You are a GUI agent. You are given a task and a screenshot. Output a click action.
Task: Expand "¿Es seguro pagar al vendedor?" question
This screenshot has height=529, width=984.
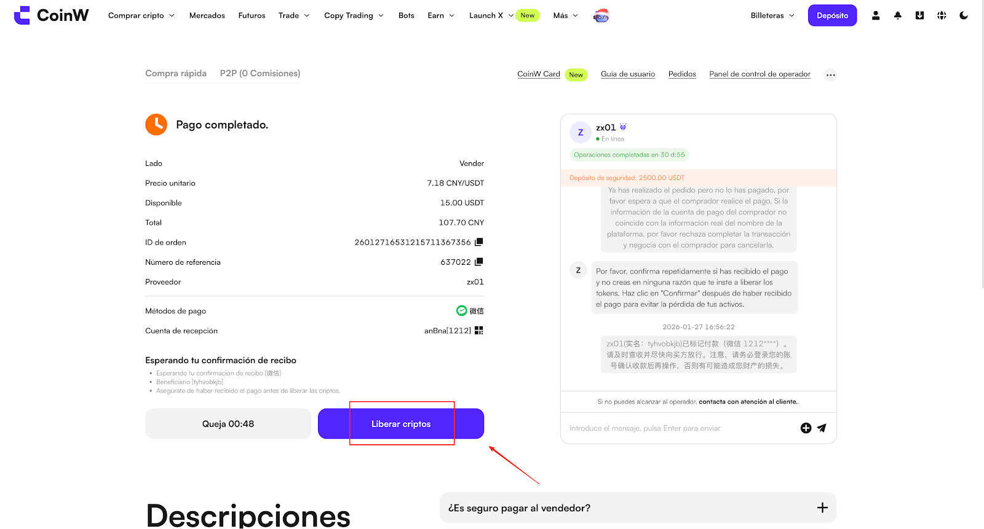822,507
